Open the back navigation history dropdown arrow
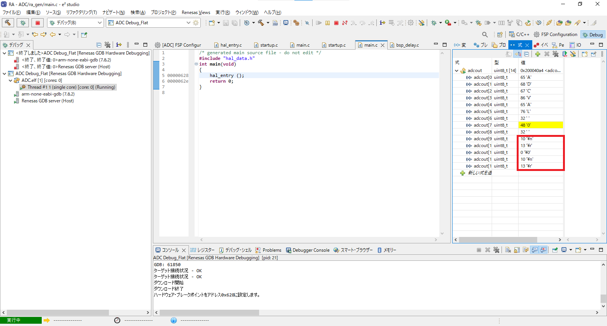The width and height of the screenshot is (607, 326). tap(60, 34)
